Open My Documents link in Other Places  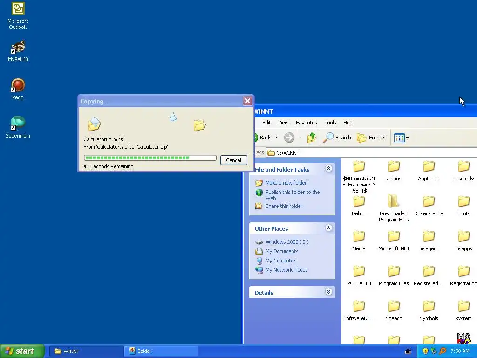pyautogui.click(x=282, y=251)
